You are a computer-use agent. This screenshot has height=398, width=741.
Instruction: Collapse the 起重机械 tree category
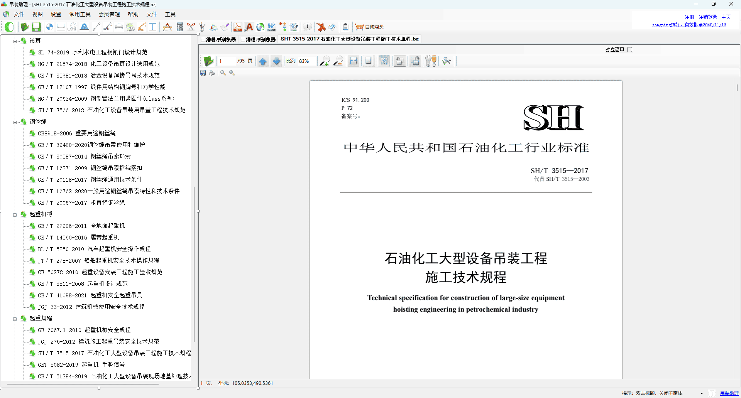[x=15, y=215]
